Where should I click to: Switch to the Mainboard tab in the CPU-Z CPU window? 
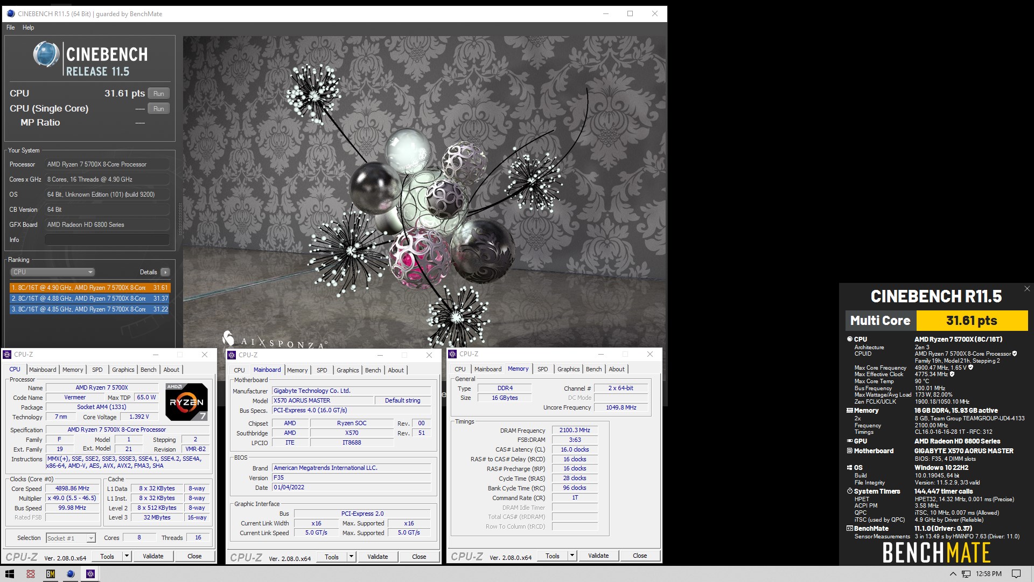pyautogui.click(x=43, y=370)
